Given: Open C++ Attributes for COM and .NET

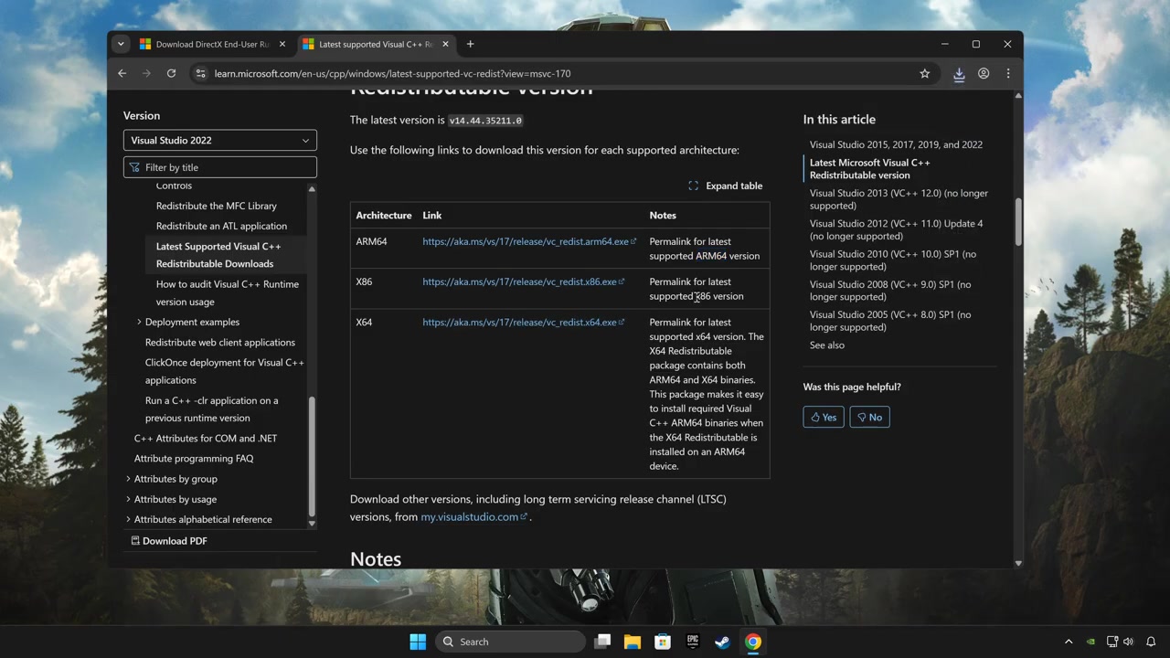Looking at the screenshot, I should pyautogui.click(x=206, y=438).
